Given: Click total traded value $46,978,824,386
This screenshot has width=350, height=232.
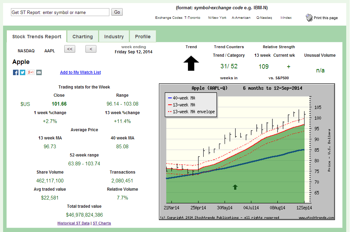Looking at the screenshot, I should (x=84, y=215).
